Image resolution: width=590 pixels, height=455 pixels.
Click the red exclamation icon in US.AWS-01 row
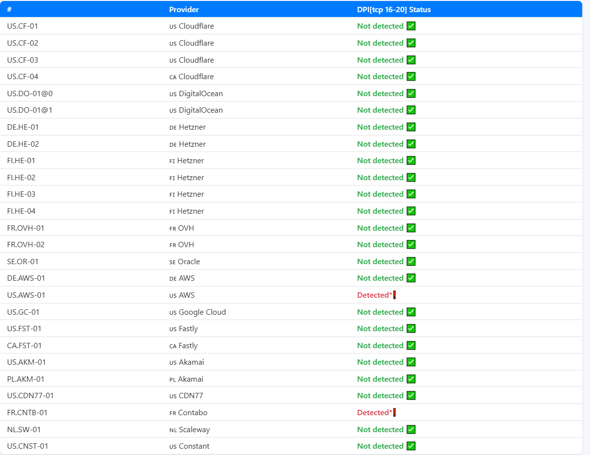tap(394, 295)
